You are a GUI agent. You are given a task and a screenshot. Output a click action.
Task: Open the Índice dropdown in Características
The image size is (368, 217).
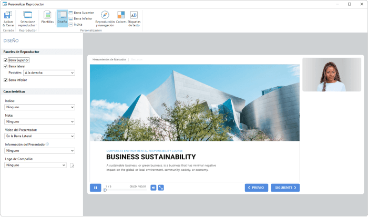point(39,107)
